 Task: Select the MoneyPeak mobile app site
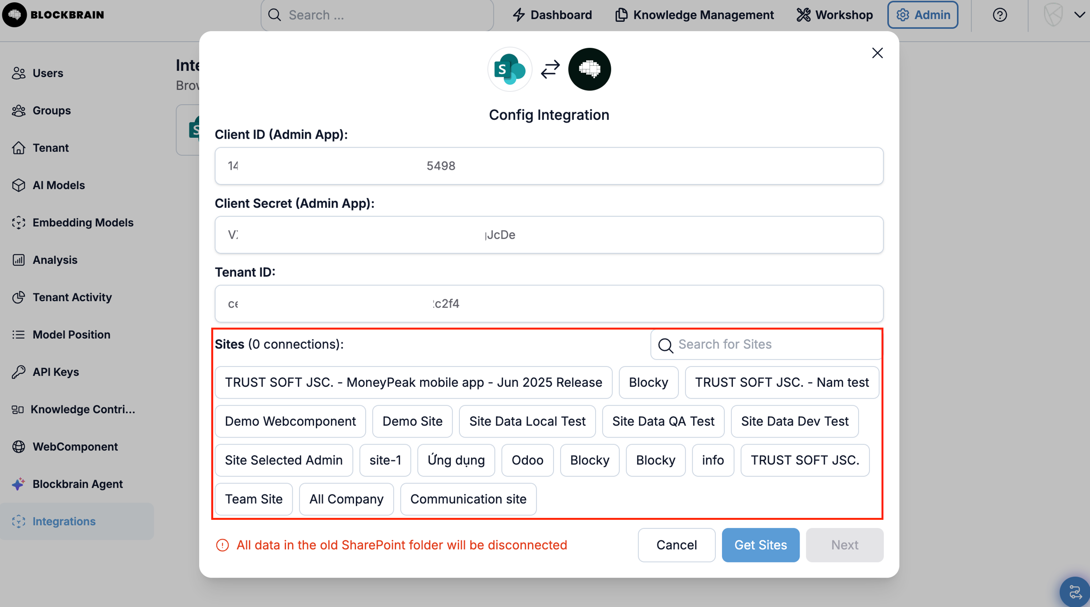(413, 383)
